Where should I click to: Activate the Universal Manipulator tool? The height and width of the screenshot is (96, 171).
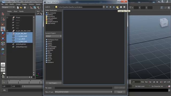click(3, 44)
